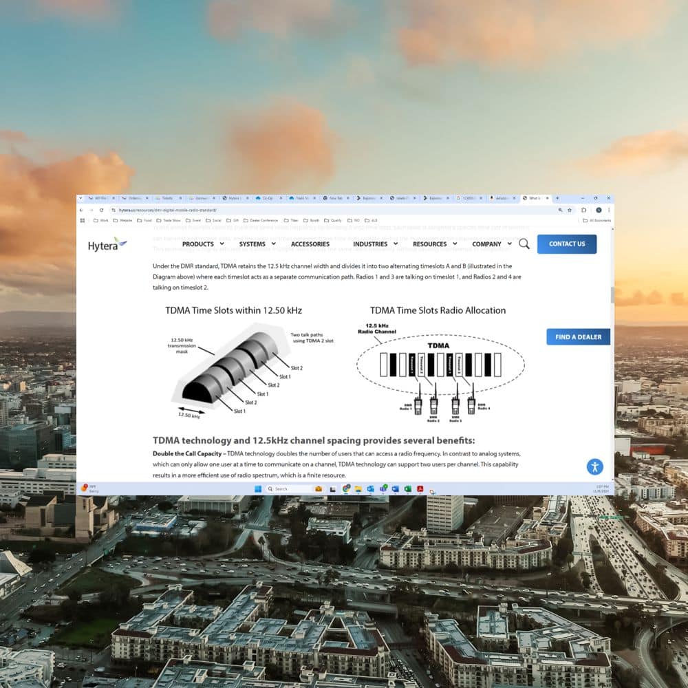Image resolution: width=688 pixels, height=688 pixels.
Task: Click the 'TDMA technology and 12.5kHz channel spacing' heading
Action: pyautogui.click(x=313, y=440)
